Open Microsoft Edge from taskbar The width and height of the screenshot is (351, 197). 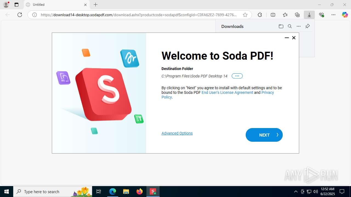pos(113,192)
